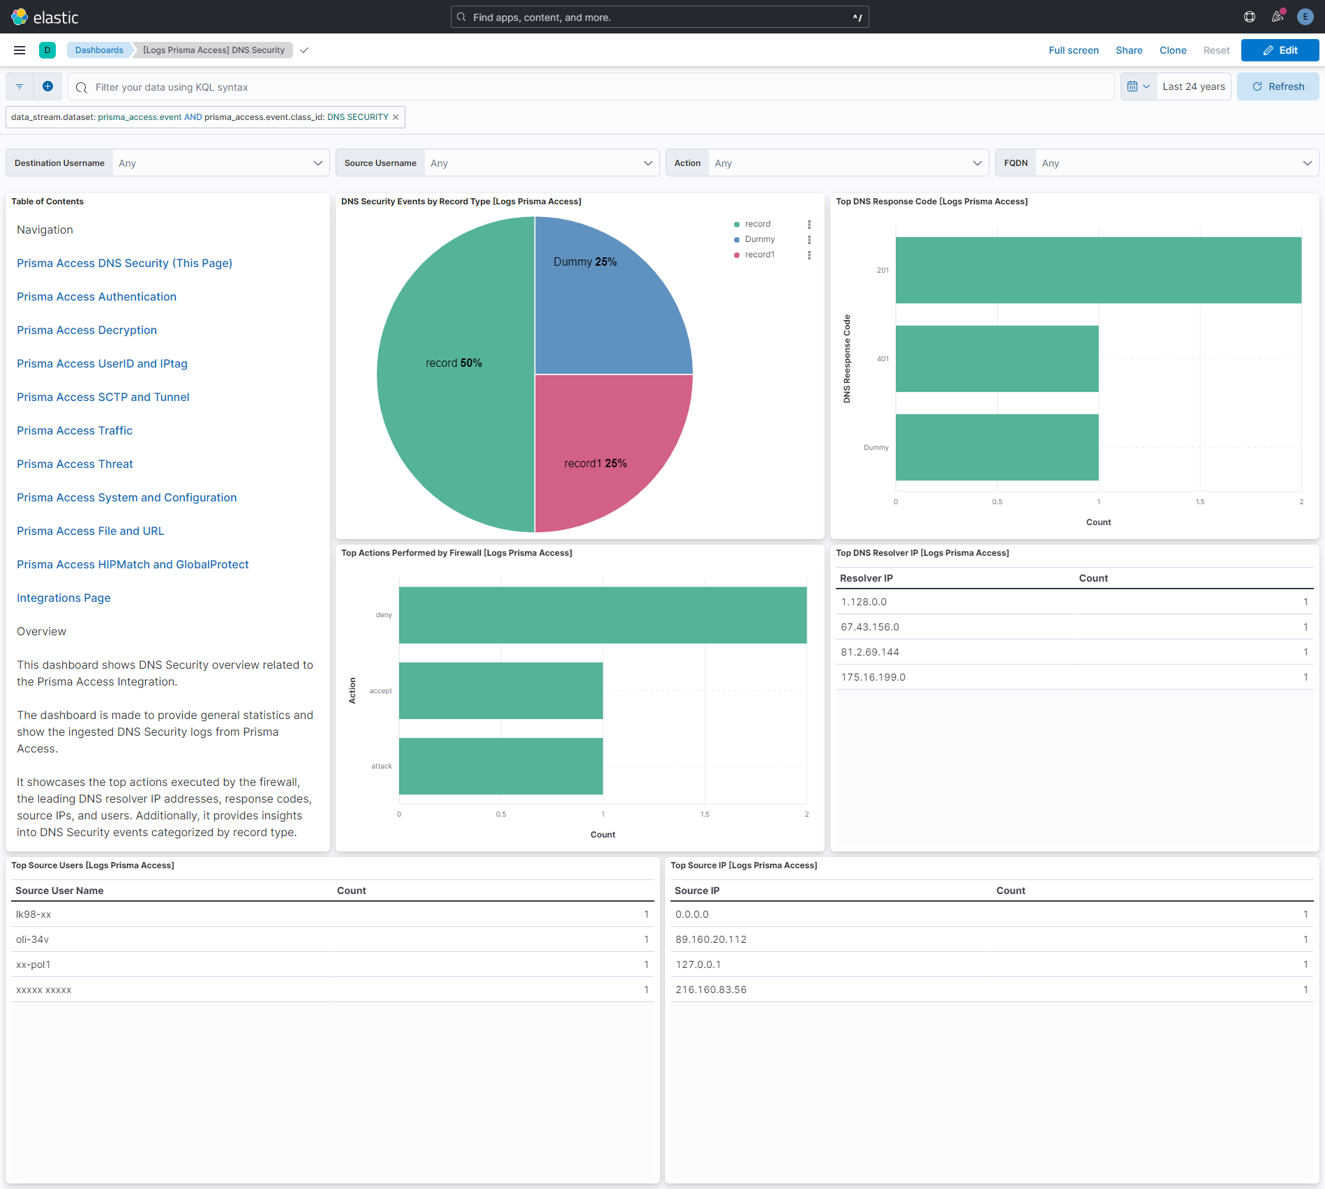The height and width of the screenshot is (1189, 1325).
Task: Toggle the Dummy series in the pie legend
Action: click(760, 238)
